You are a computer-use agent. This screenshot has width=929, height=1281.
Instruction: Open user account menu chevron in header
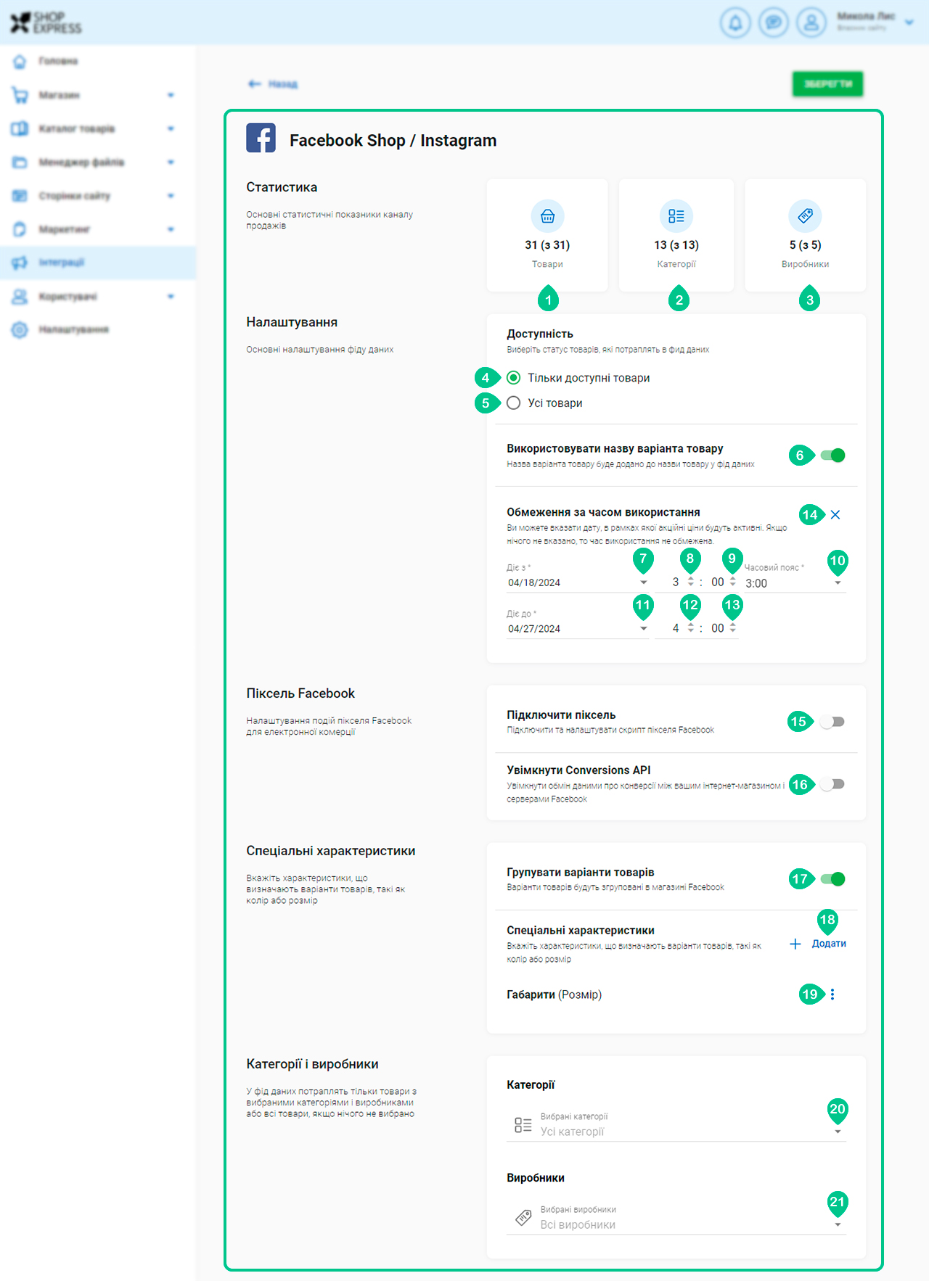click(909, 22)
